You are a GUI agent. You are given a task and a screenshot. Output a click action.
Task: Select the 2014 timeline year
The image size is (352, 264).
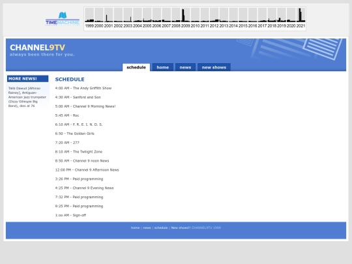233,18
